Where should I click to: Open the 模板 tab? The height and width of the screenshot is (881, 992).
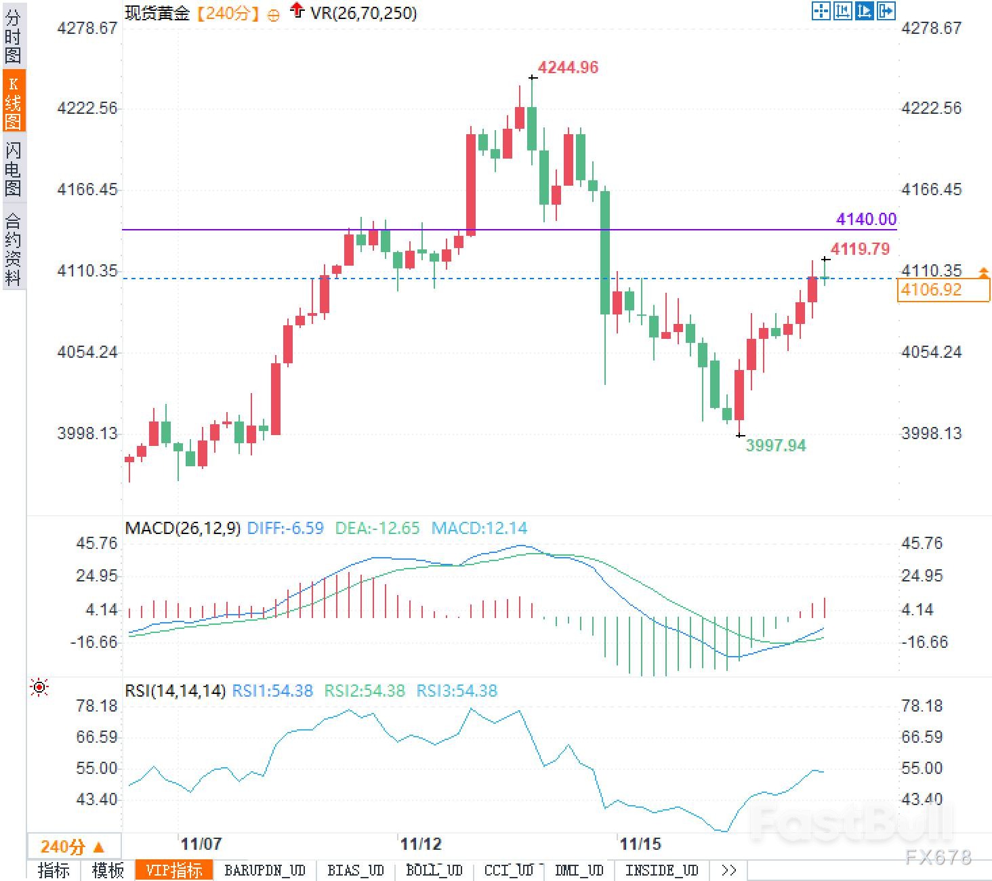point(108,870)
